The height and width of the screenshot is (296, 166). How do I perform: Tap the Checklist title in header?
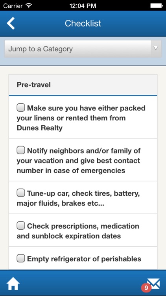pos(83,23)
